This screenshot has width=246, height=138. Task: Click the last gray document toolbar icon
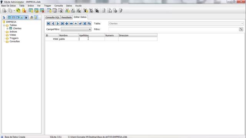pos(120,10)
